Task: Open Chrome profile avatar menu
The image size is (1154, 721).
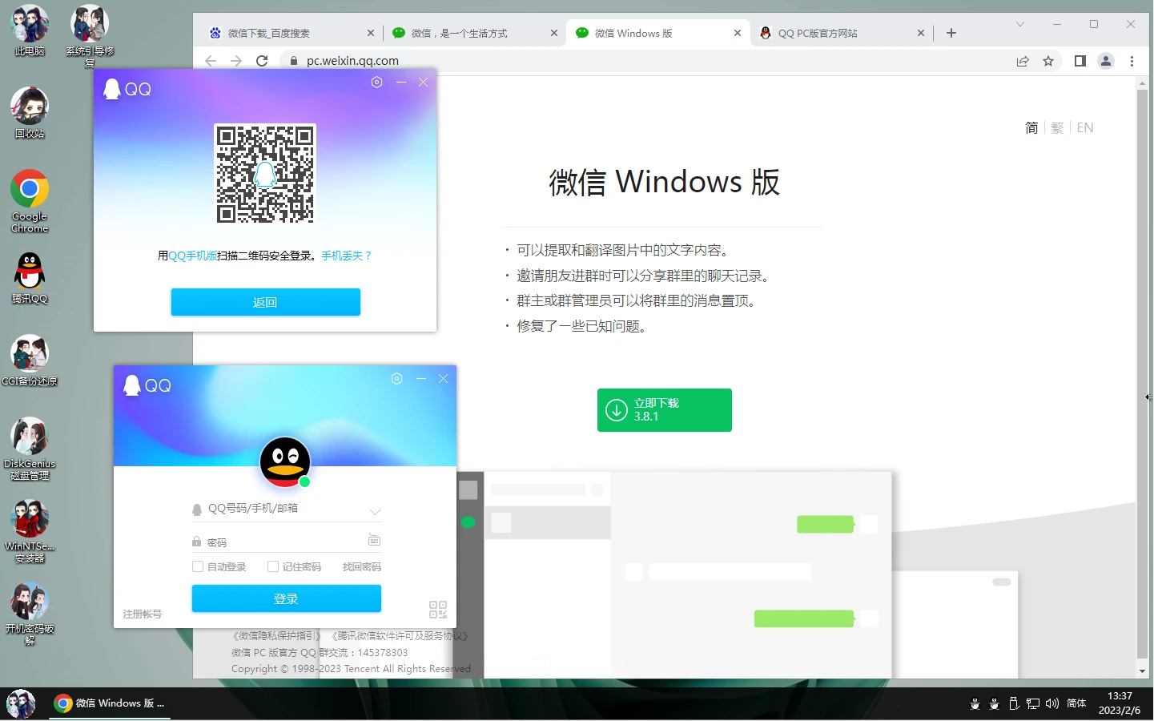Action: pos(1106,61)
